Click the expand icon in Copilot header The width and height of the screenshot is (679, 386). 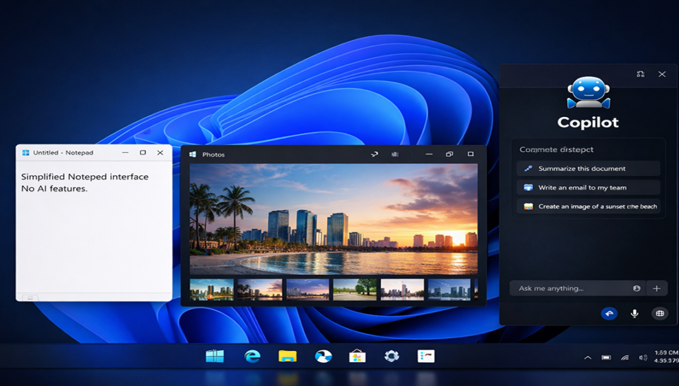coord(641,74)
